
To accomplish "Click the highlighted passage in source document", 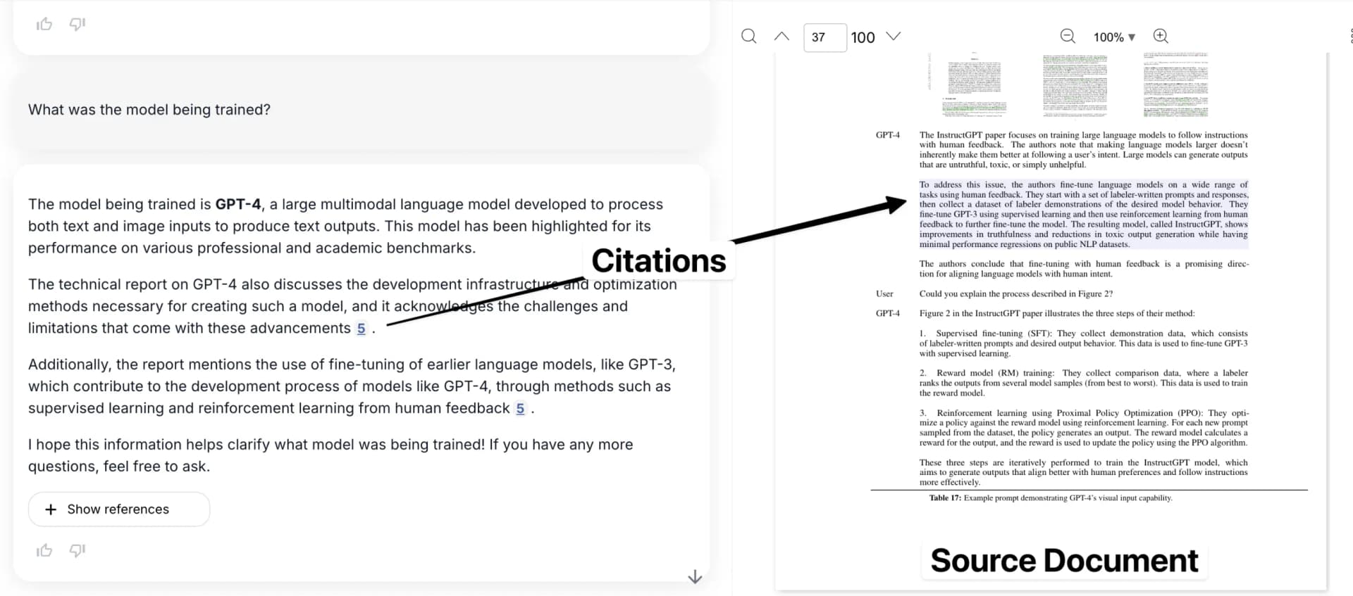I will coord(1083,214).
